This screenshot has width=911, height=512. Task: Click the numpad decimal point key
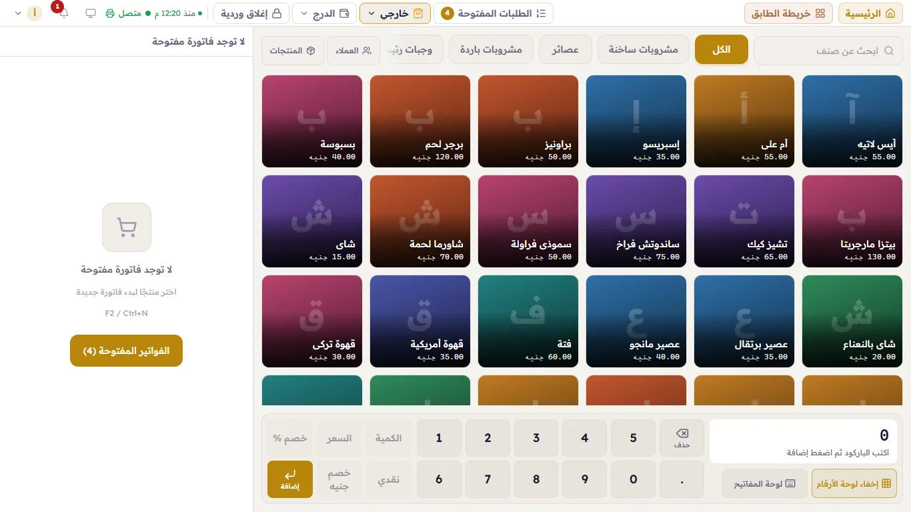(682, 479)
